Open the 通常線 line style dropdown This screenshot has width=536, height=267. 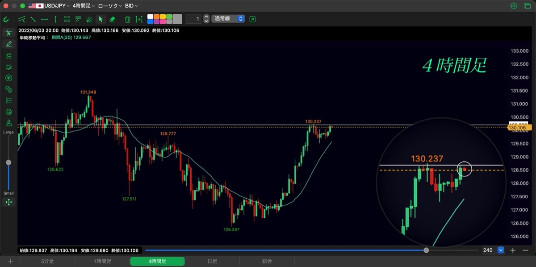coord(228,19)
